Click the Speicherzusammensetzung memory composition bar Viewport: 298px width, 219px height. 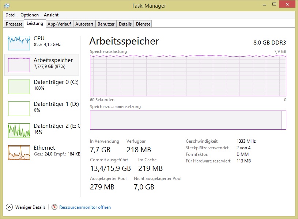(188, 120)
